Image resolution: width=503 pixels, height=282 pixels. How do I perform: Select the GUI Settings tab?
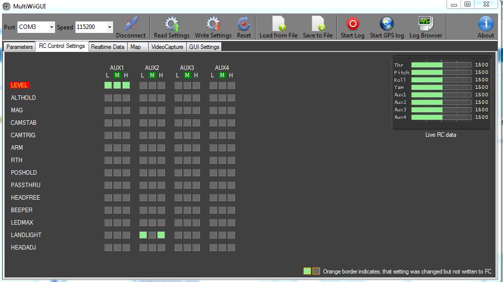[203, 47]
